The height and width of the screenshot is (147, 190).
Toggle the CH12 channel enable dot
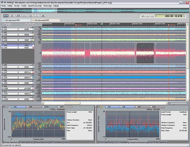(x=2, y=99)
